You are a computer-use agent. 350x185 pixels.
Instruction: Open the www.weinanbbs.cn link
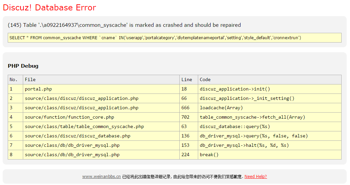[x=101, y=177]
